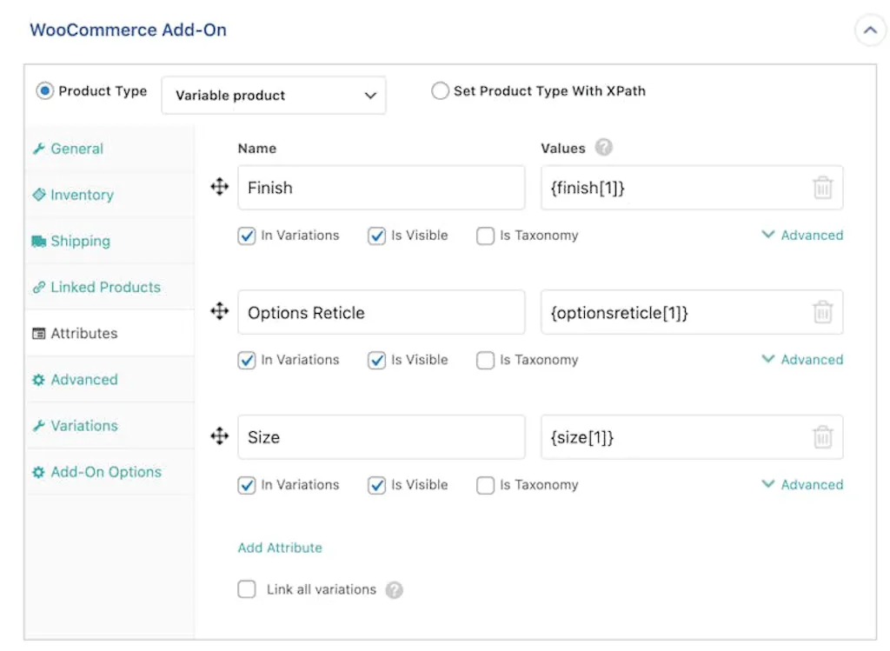Collapse the WooCommerce Add-On section chevron

tap(869, 30)
